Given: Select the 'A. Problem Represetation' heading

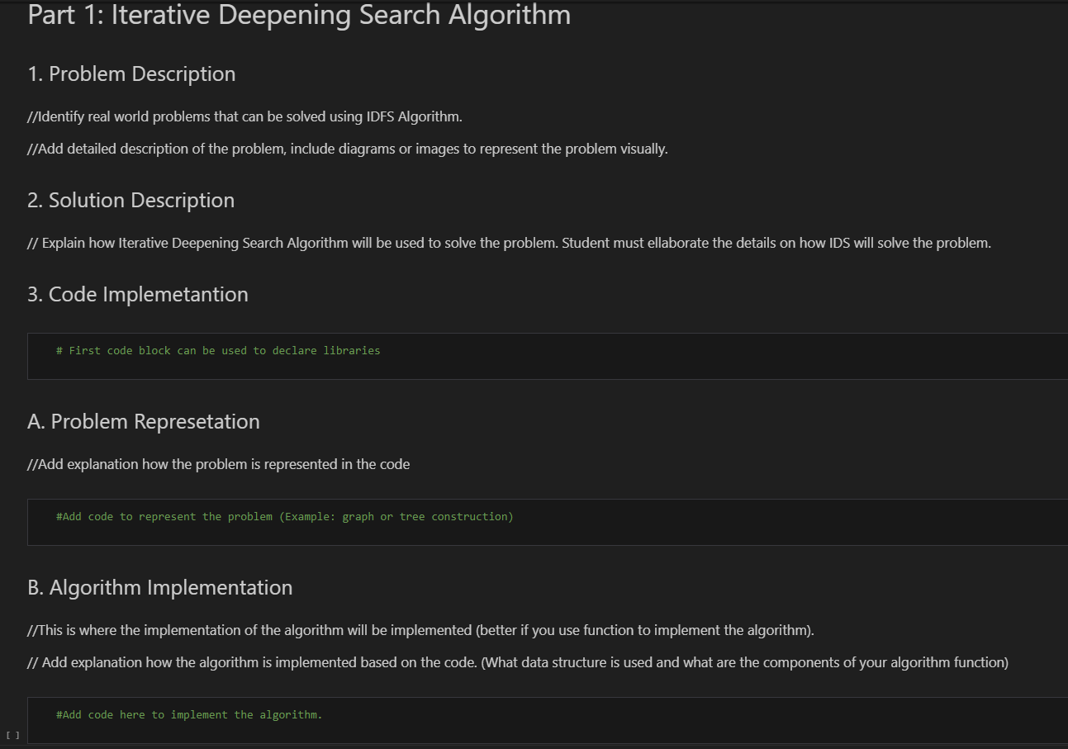Looking at the screenshot, I should point(144,421).
